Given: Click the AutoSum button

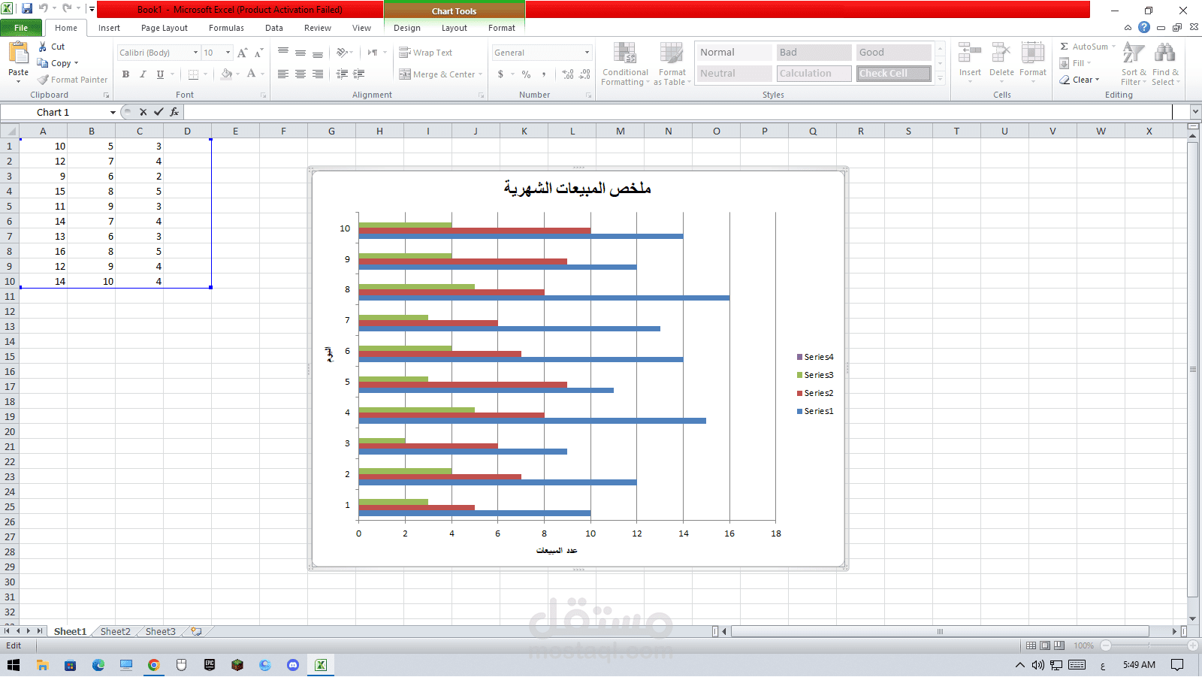Looking at the screenshot, I should [1087, 47].
